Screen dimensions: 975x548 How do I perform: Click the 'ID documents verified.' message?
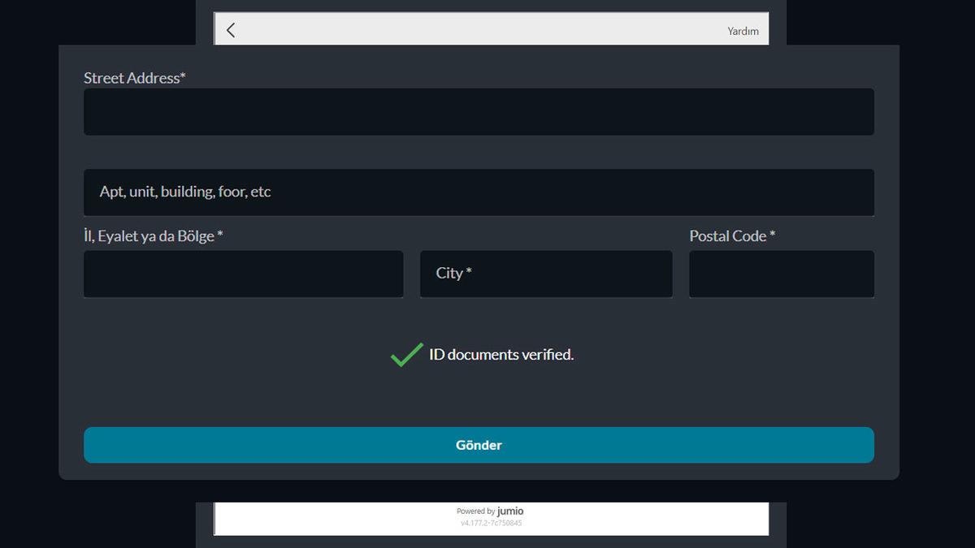[x=501, y=355]
